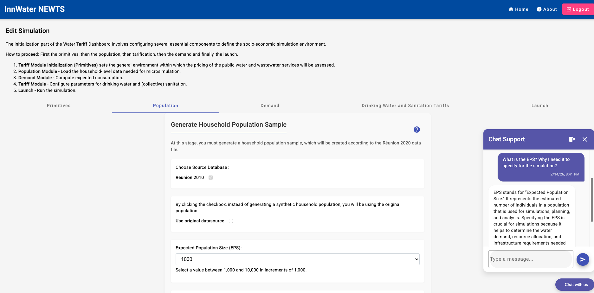
Task: Close the Chat Support panel
Action: click(x=585, y=139)
